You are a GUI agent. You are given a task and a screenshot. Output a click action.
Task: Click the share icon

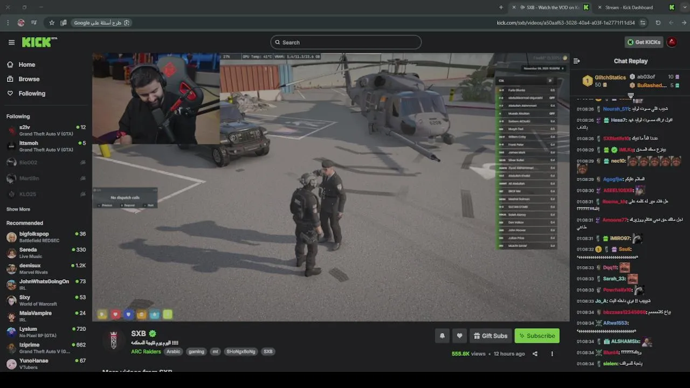tap(535, 354)
